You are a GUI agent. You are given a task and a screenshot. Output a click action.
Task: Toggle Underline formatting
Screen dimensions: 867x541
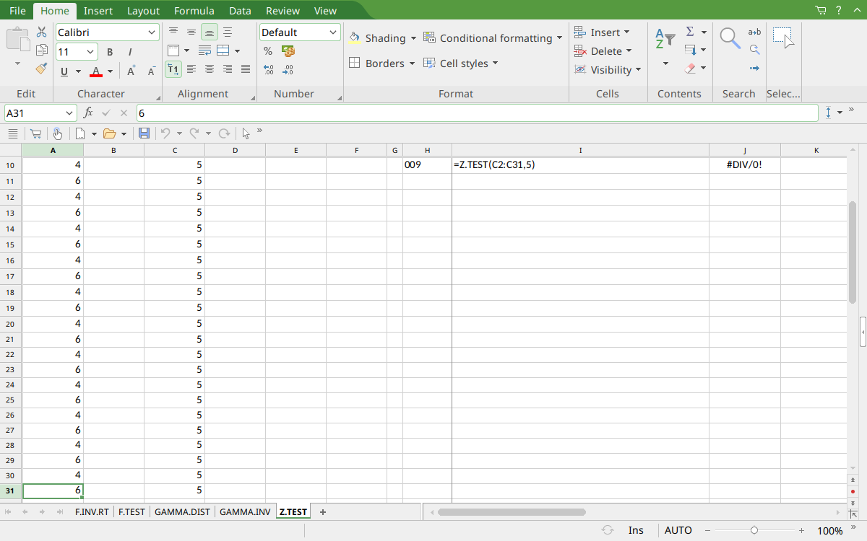tap(64, 71)
